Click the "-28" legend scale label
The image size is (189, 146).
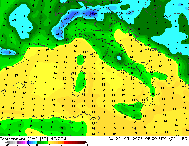click(6, 145)
